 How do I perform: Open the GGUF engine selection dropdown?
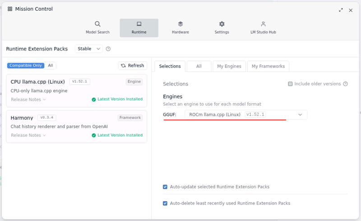246,115
